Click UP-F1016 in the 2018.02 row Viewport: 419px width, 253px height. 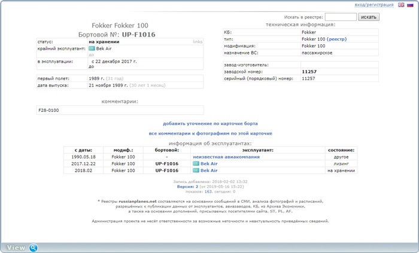click(x=167, y=170)
